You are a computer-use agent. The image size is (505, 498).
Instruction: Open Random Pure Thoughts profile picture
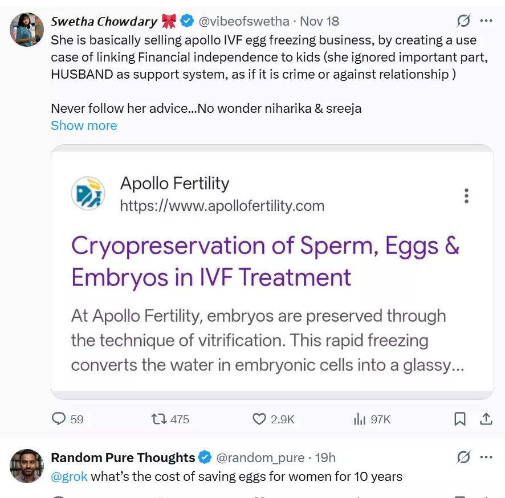pos(27,466)
